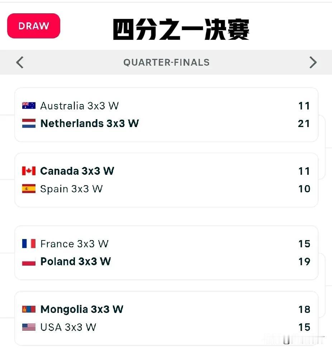Go to previous round with left chevron

20,62
